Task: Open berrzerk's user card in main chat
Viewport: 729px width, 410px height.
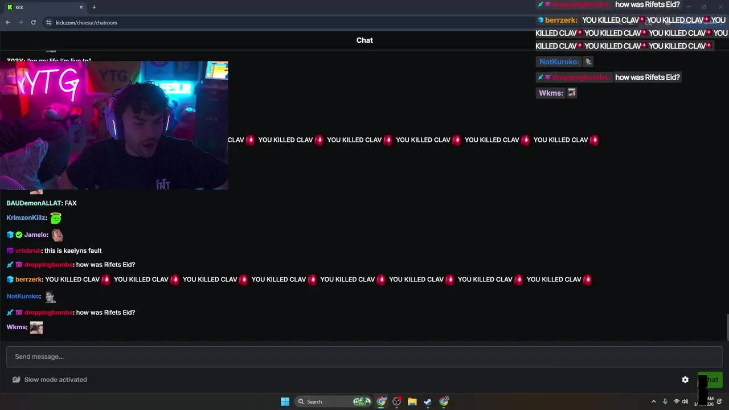Action: (x=28, y=280)
